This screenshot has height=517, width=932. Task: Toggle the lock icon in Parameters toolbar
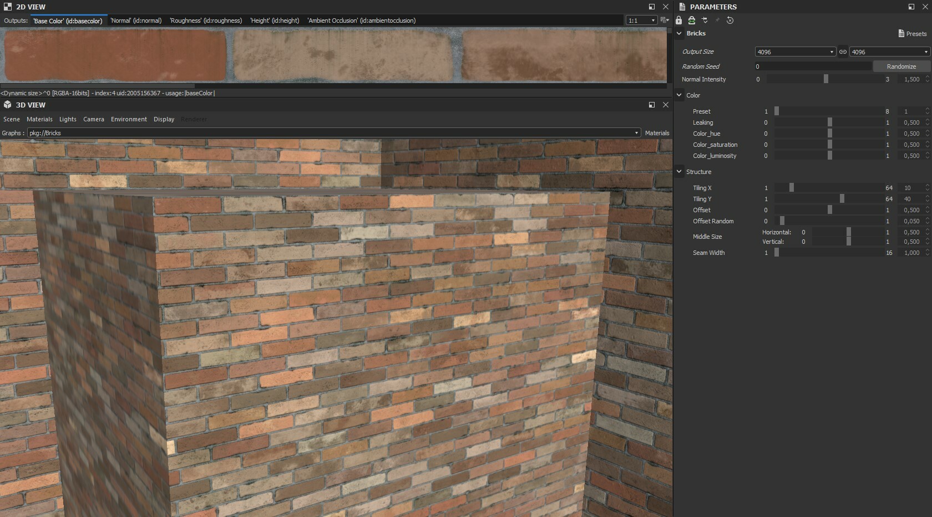click(x=678, y=21)
